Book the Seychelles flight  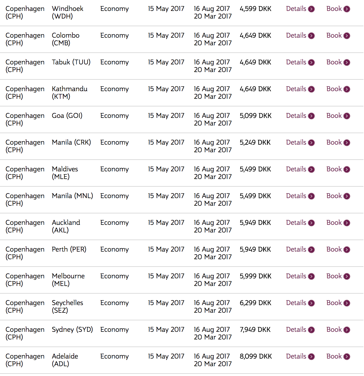334,303
